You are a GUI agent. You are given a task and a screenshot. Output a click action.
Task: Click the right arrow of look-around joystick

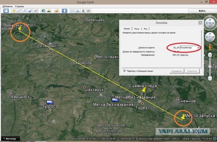[x=213, y=23]
